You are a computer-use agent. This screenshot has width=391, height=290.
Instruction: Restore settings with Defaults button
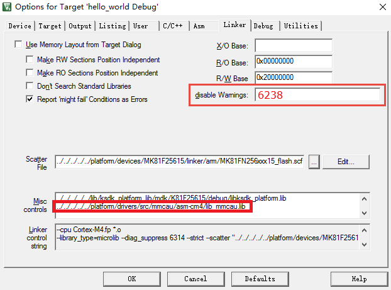(x=260, y=279)
